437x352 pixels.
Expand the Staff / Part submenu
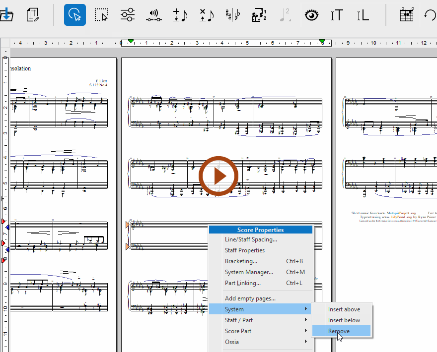point(260,320)
